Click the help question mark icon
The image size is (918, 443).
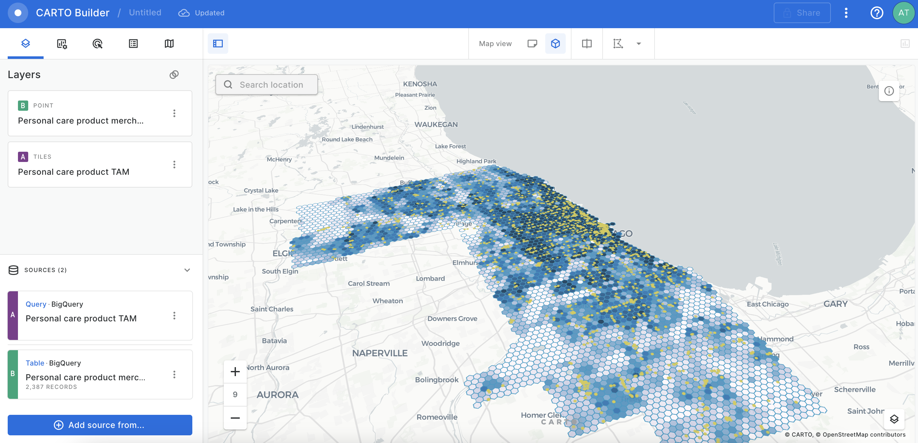coord(876,13)
